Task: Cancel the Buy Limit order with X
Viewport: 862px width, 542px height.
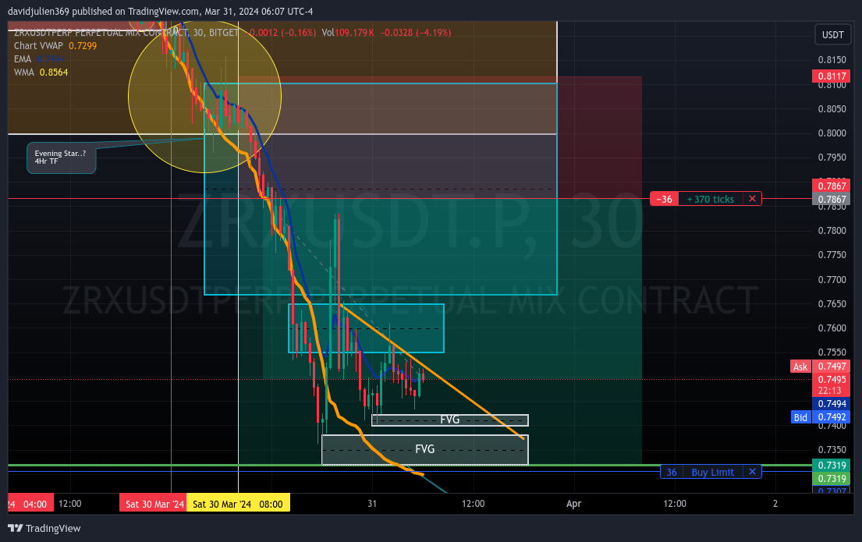Action: (x=752, y=472)
